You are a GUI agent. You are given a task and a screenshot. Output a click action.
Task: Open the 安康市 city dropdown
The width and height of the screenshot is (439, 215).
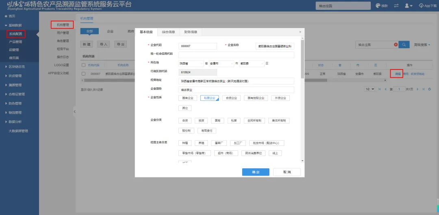[221, 63]
